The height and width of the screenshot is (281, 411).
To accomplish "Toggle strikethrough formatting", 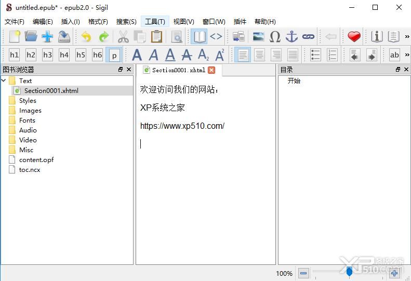I will click(187, 55).
